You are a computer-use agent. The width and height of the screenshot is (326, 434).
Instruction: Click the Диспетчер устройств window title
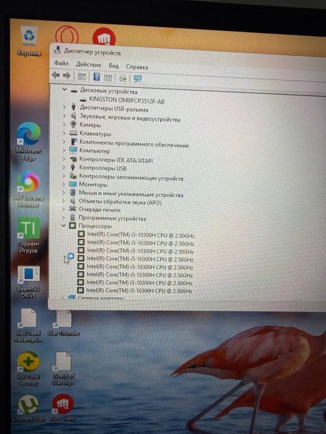pyautogui.click(x=93, y=51)
